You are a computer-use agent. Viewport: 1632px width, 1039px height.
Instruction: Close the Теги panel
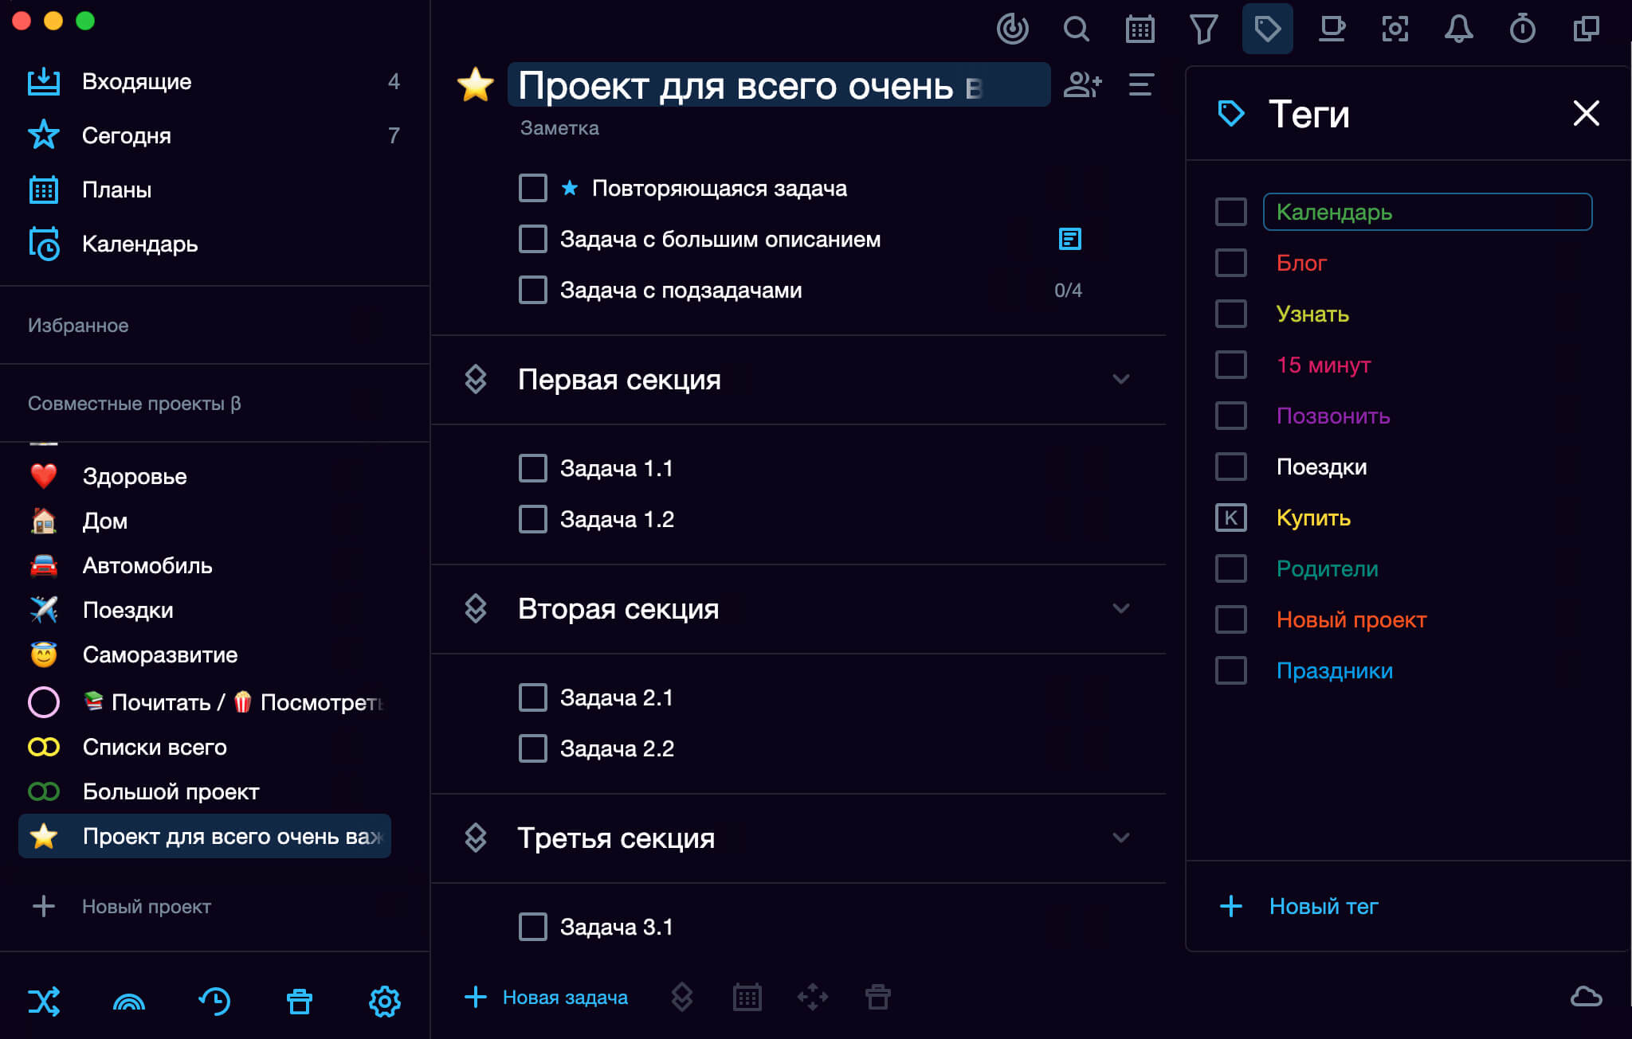point(1586,113)
